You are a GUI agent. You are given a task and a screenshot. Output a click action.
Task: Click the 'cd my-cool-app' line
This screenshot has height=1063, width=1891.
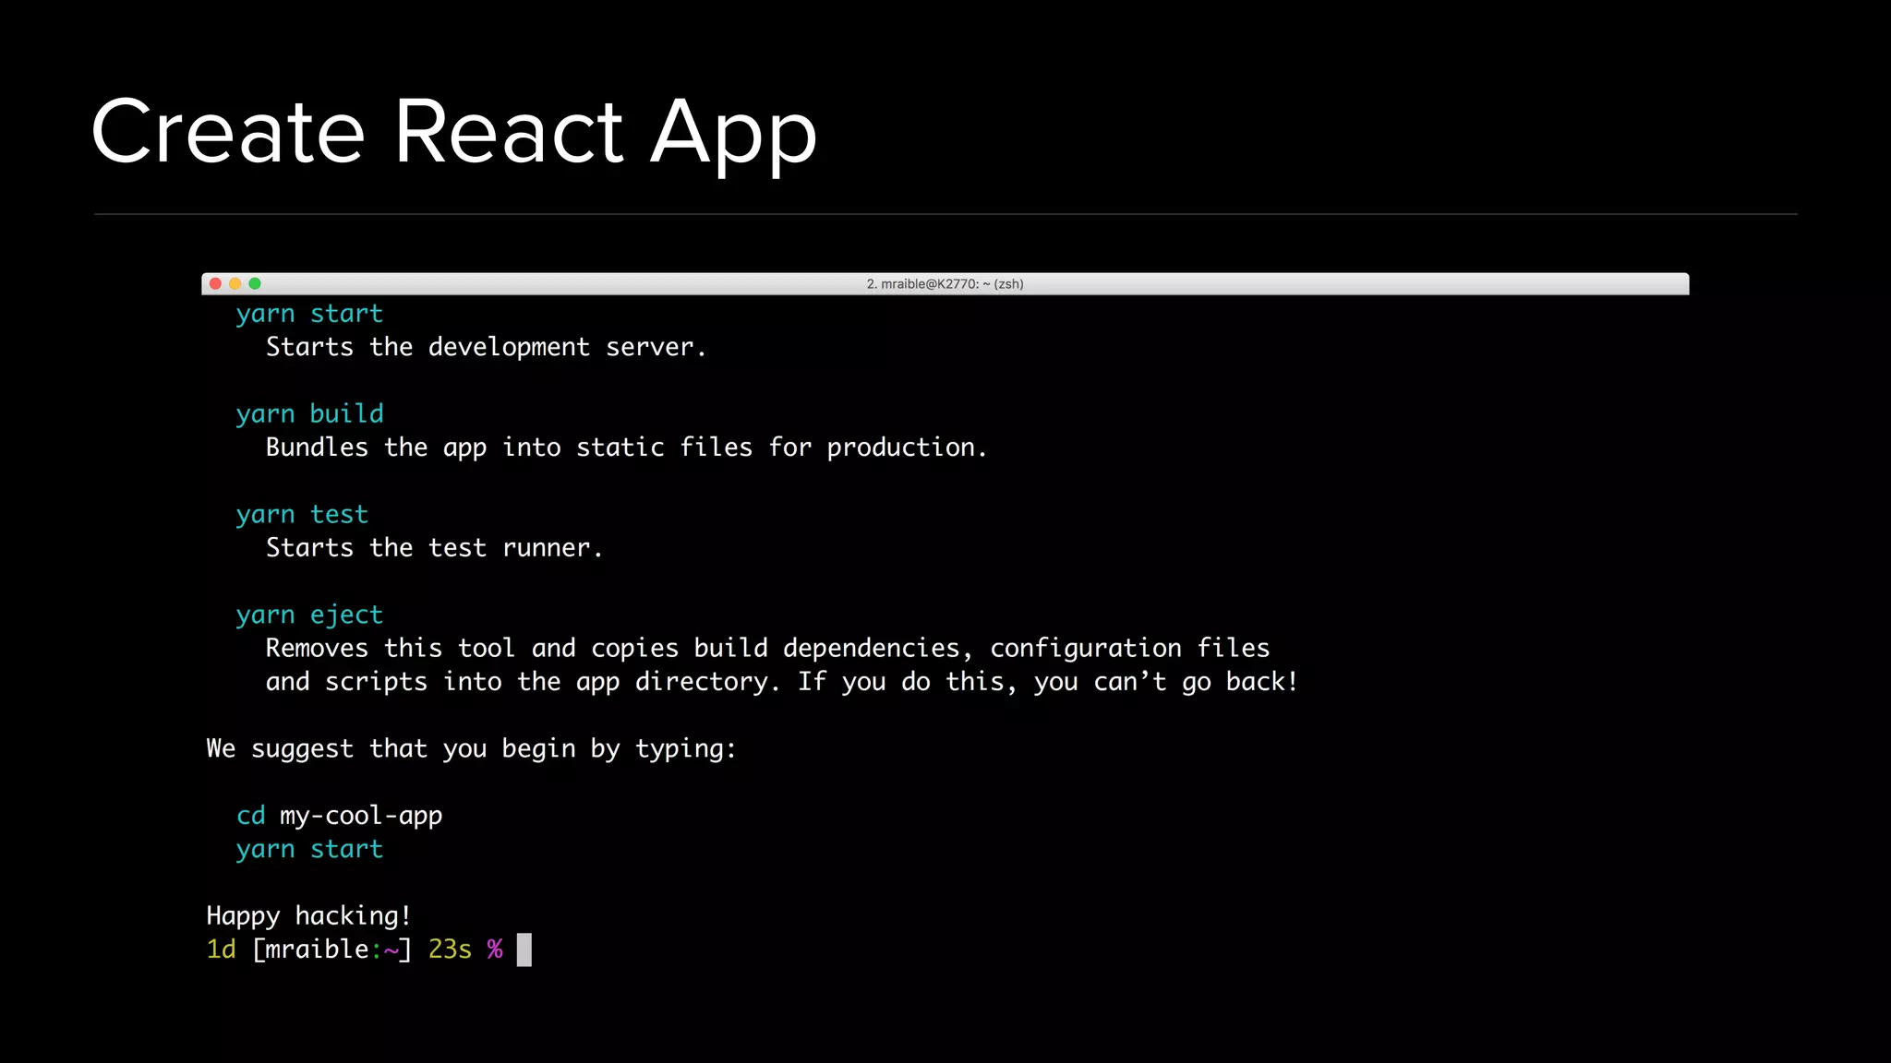339,816
